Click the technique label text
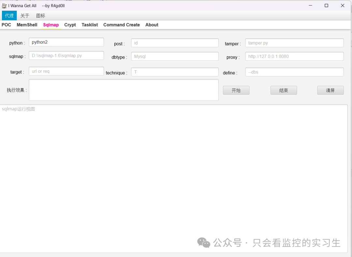The height and width of the screenshot is (257, 352). 116,73
